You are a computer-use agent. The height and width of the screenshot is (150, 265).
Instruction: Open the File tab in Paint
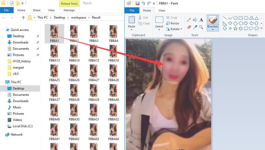132,10
